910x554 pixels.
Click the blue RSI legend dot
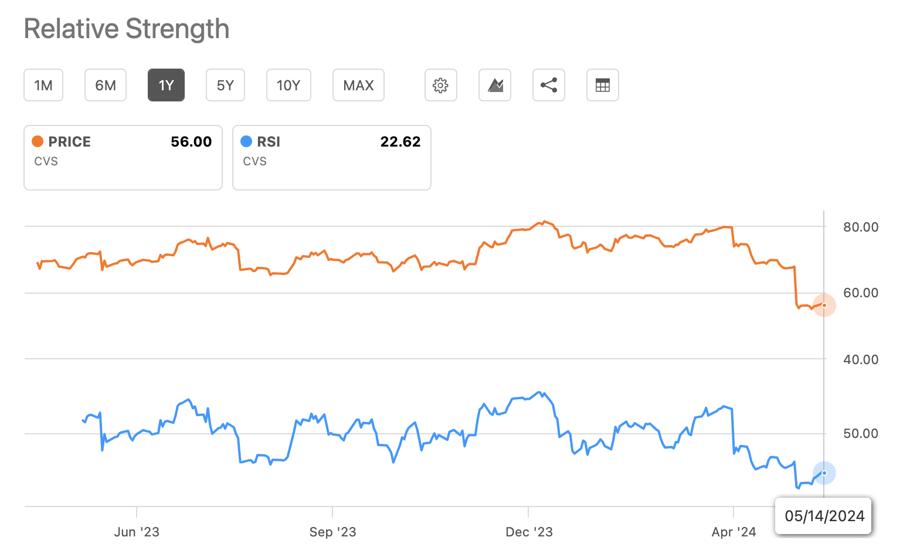coord(246,141)
